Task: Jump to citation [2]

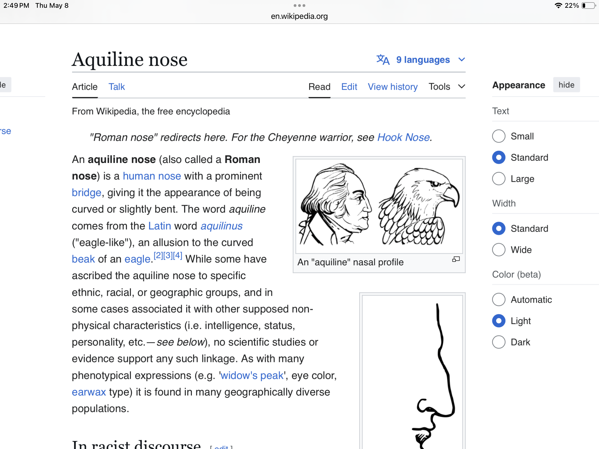Action: click(x=158, y=255)
